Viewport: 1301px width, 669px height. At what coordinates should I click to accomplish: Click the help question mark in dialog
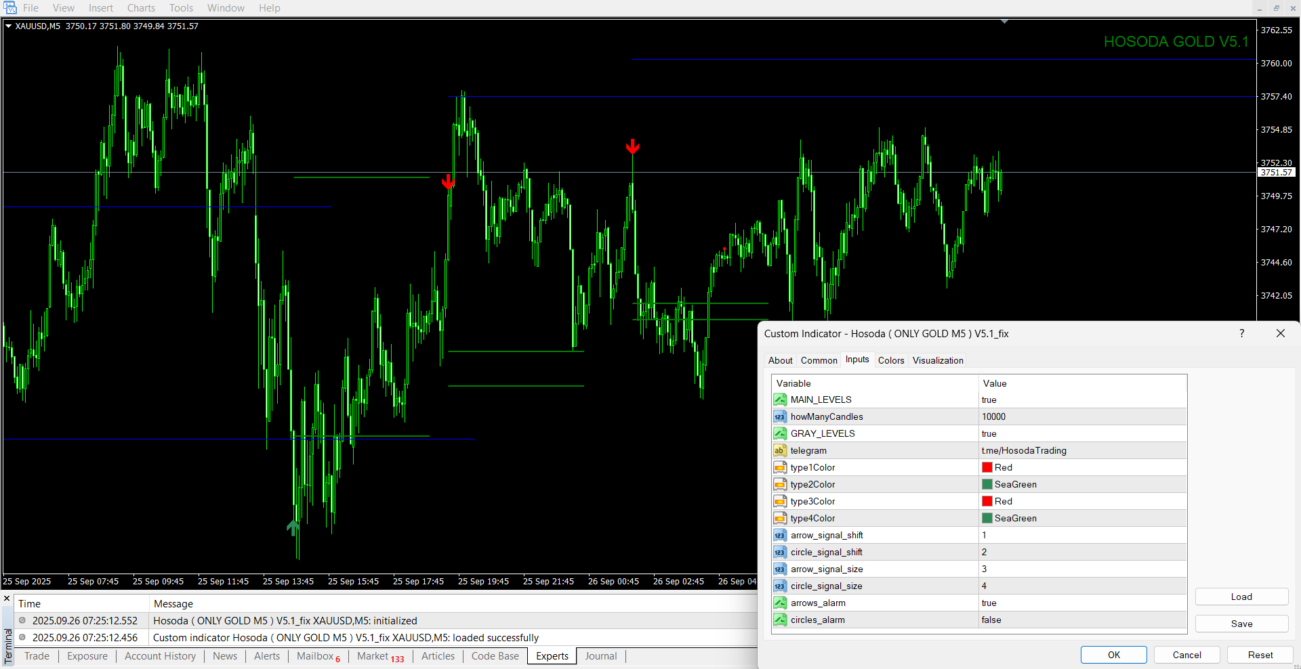click(1241, 333)
